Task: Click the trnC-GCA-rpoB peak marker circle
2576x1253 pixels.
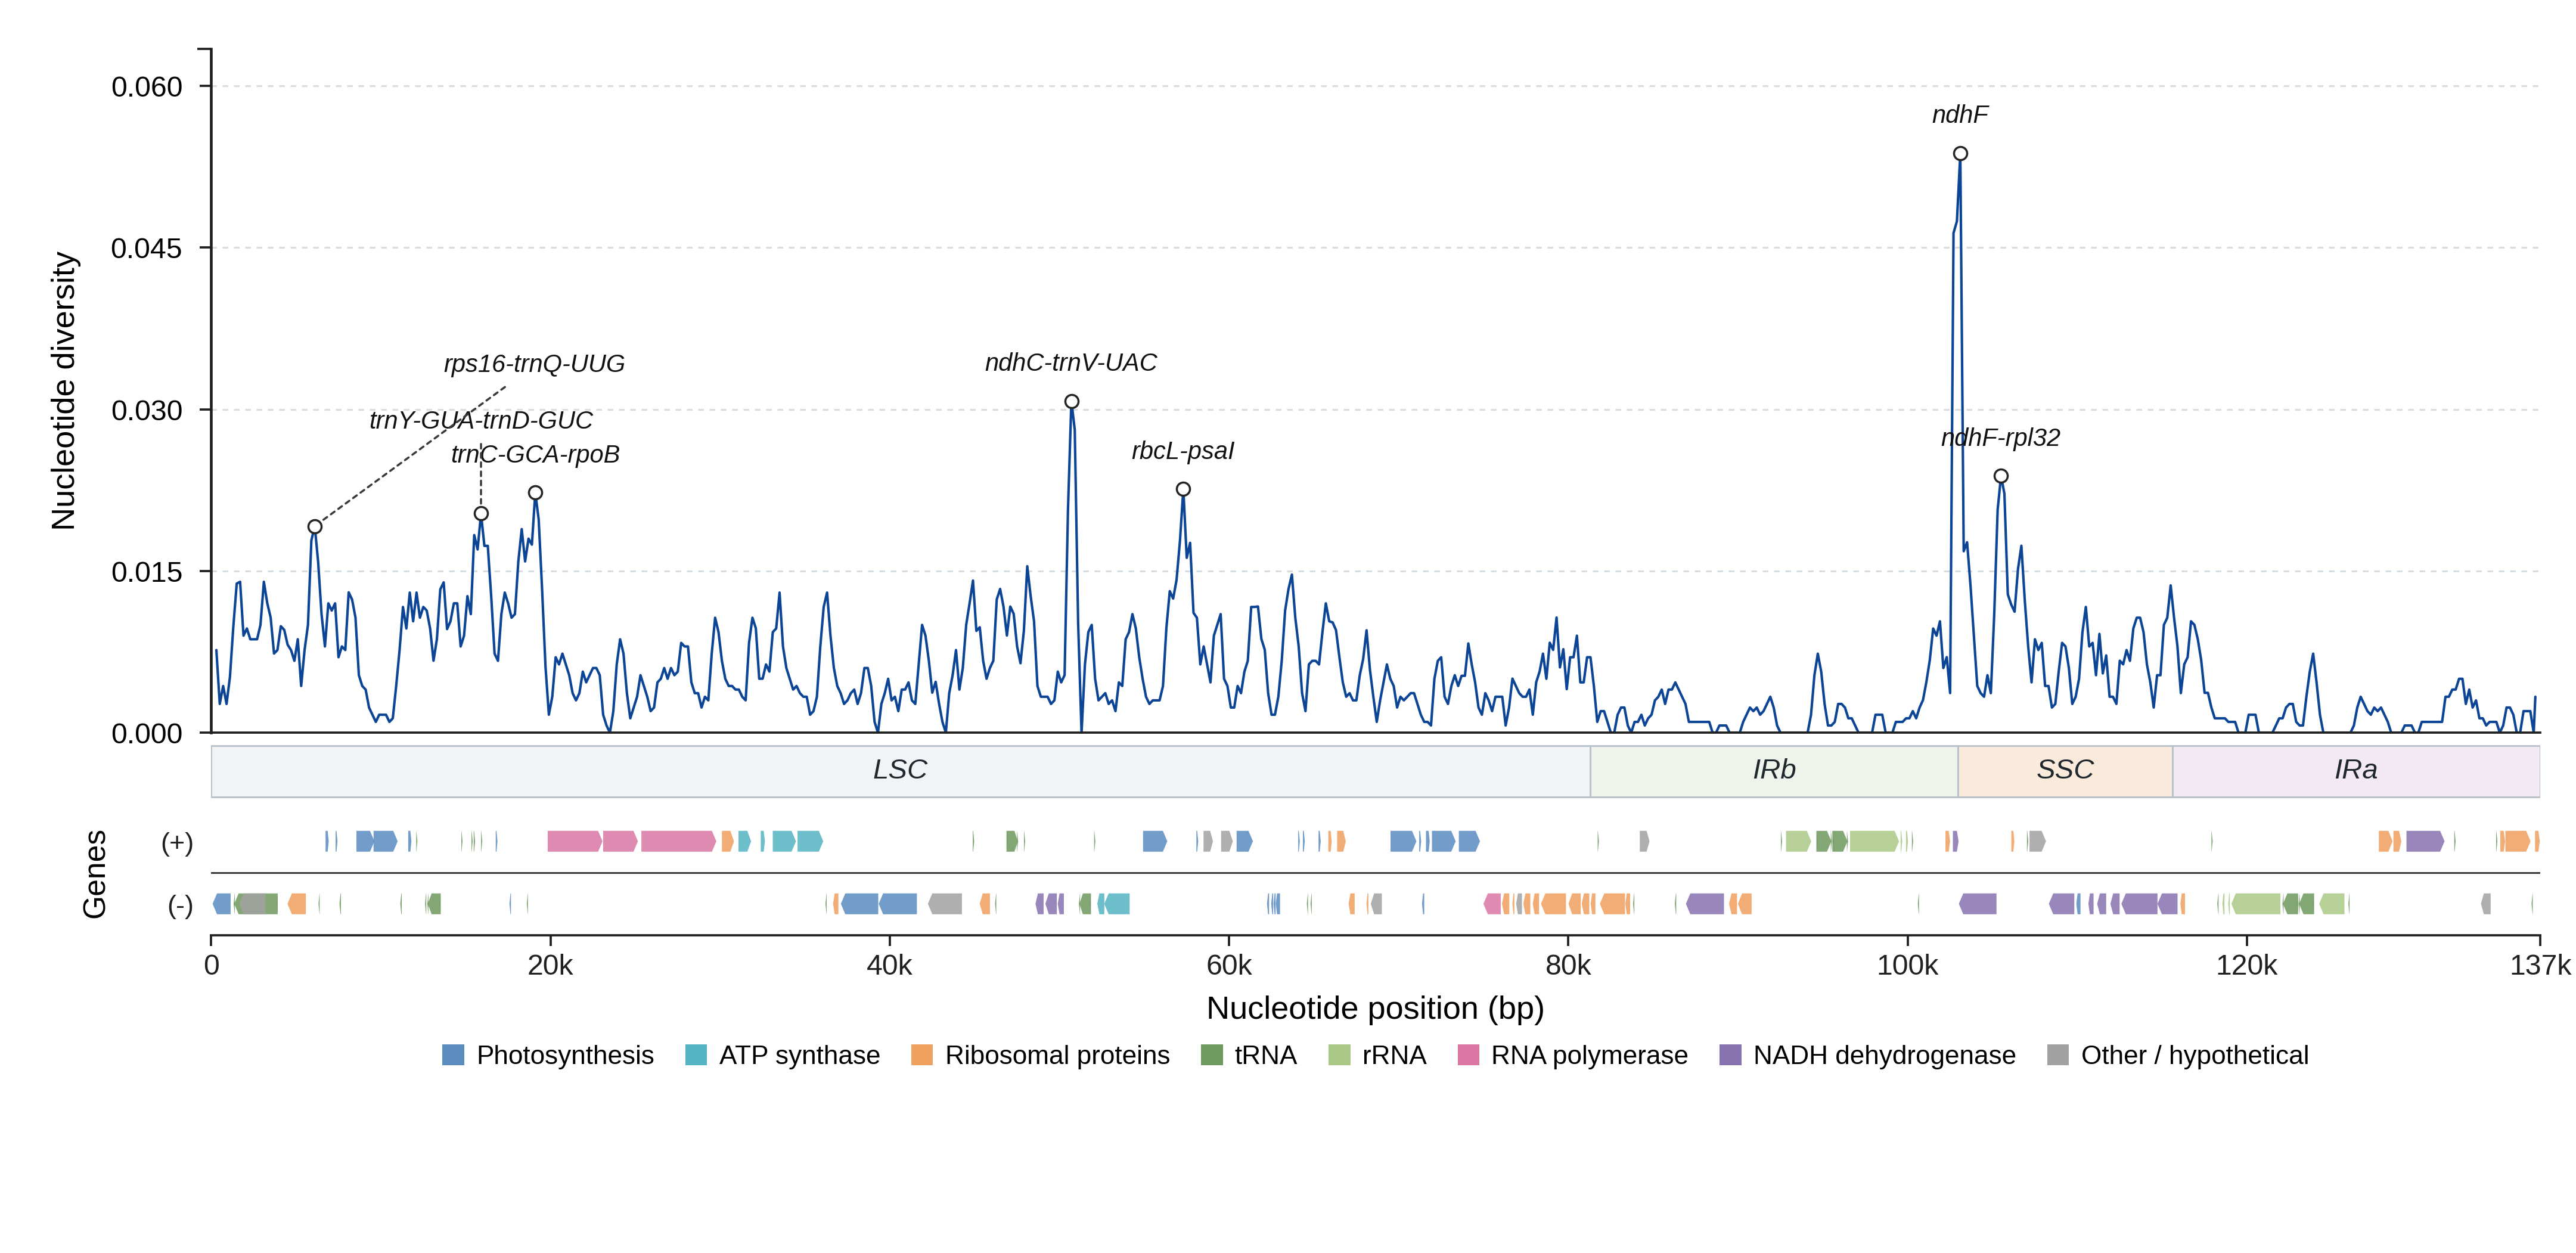Action: [x=535, y=492]
